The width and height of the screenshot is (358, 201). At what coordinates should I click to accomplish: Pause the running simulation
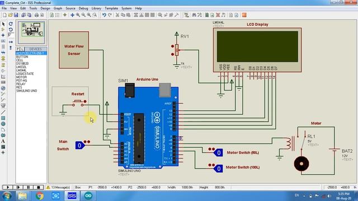click(x=28, y=188)
